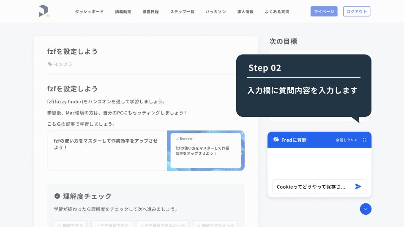Click the Envader article thumbnail
The width and height of the screenshot is (404, 227).
point(206,151)
